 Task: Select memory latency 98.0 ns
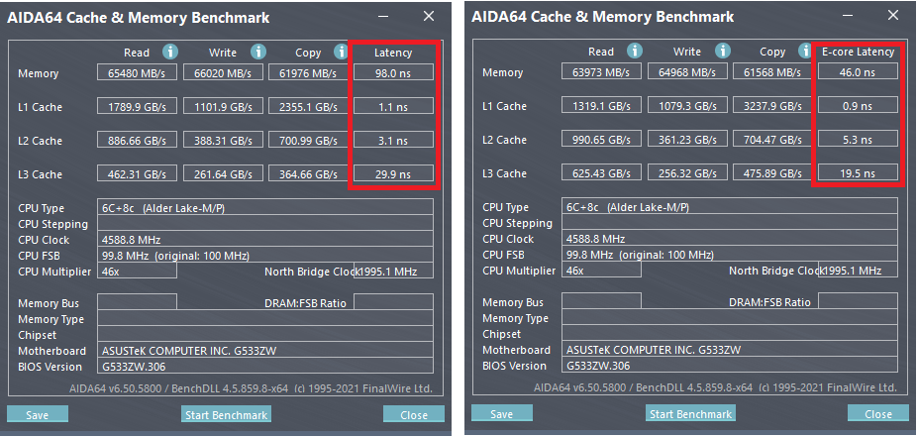click(393, 72)
